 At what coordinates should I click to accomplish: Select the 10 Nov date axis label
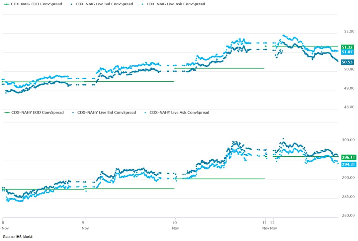coord(175,225)
